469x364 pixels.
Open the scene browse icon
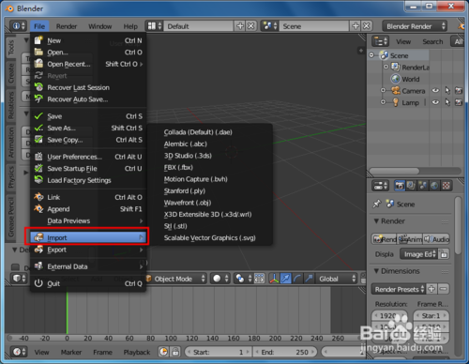point(270,26)
